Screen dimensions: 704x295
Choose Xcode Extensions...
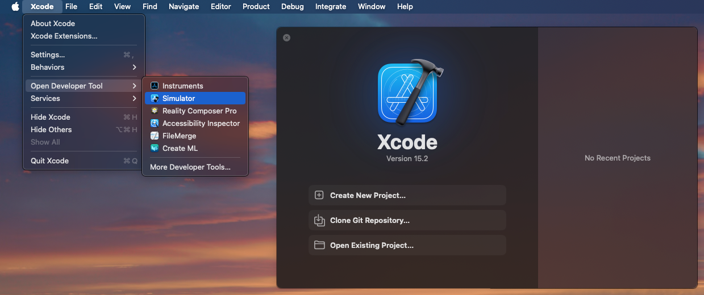point(84,36)
